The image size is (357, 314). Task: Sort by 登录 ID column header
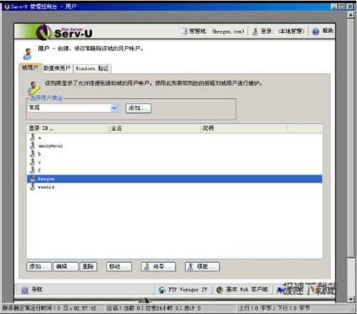68,128
